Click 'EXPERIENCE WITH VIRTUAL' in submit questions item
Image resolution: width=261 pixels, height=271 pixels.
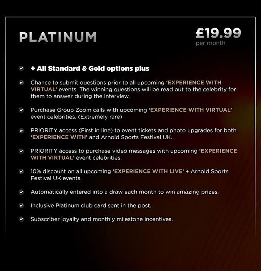click(x=126, y=86)
